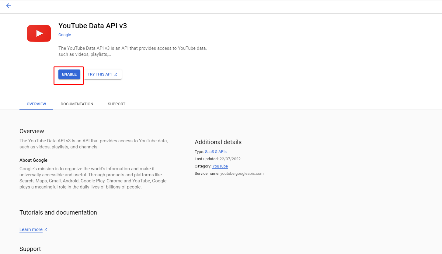Image resolution: width=442 pixels, height=254 pixels.
Task: Switch to the Documentation tab
Action: 77,104
